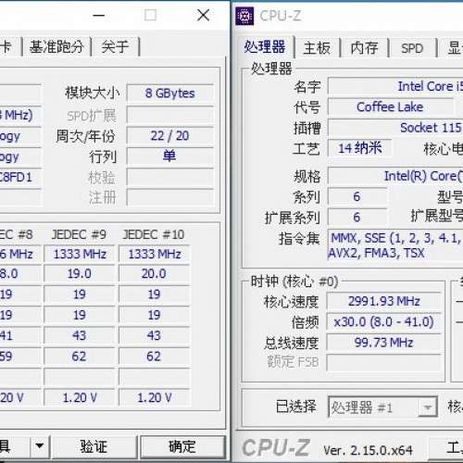Click the 单 rank value field

170,156
